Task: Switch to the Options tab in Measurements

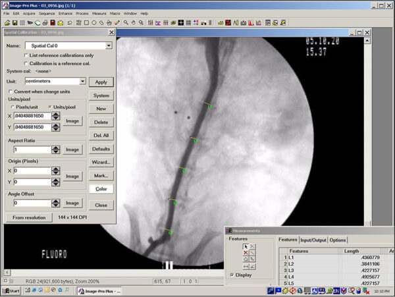Action: 338,240
